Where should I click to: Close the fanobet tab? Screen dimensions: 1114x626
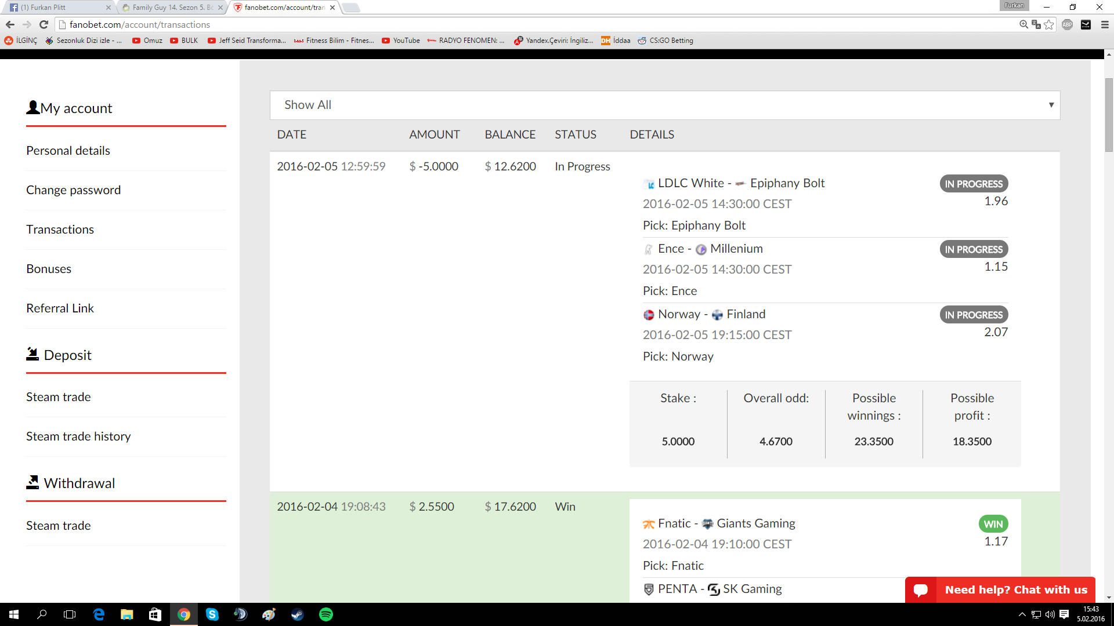(x=332, y=8)
